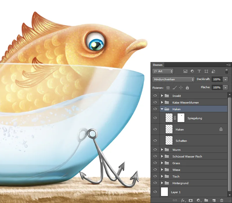Toggle visibility of the Insekt group
This screenshot has height=203, width=232.
(155, 95)
